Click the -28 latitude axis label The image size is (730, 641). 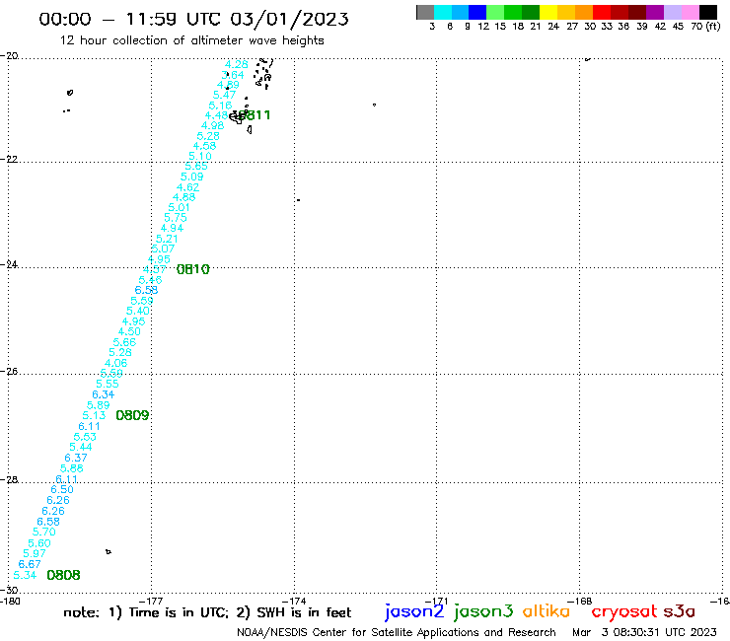pos(9,479)
